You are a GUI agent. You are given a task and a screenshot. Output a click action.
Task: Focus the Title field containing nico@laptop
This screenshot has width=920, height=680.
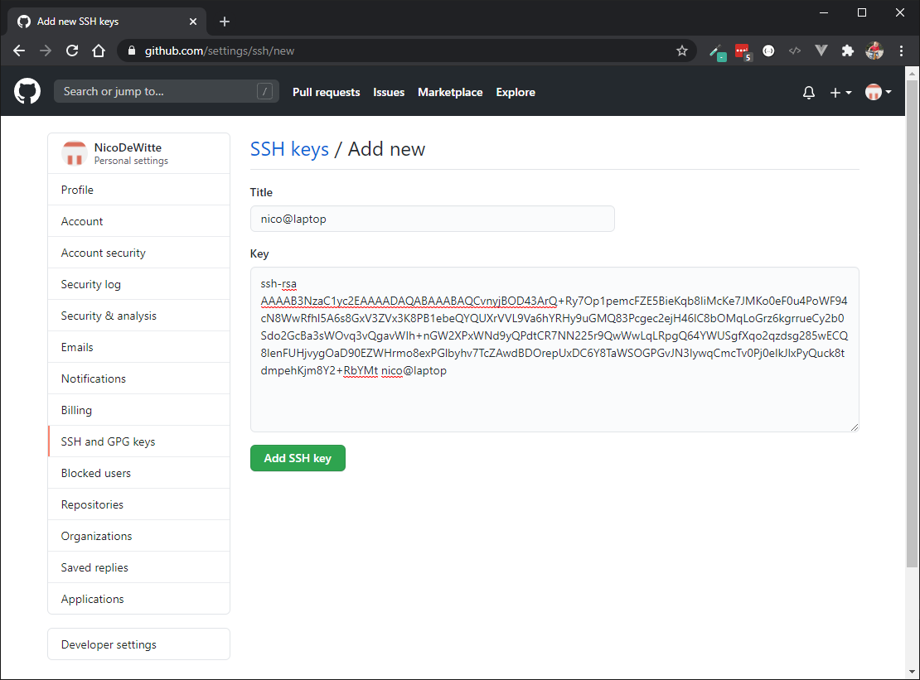point(433,219)
